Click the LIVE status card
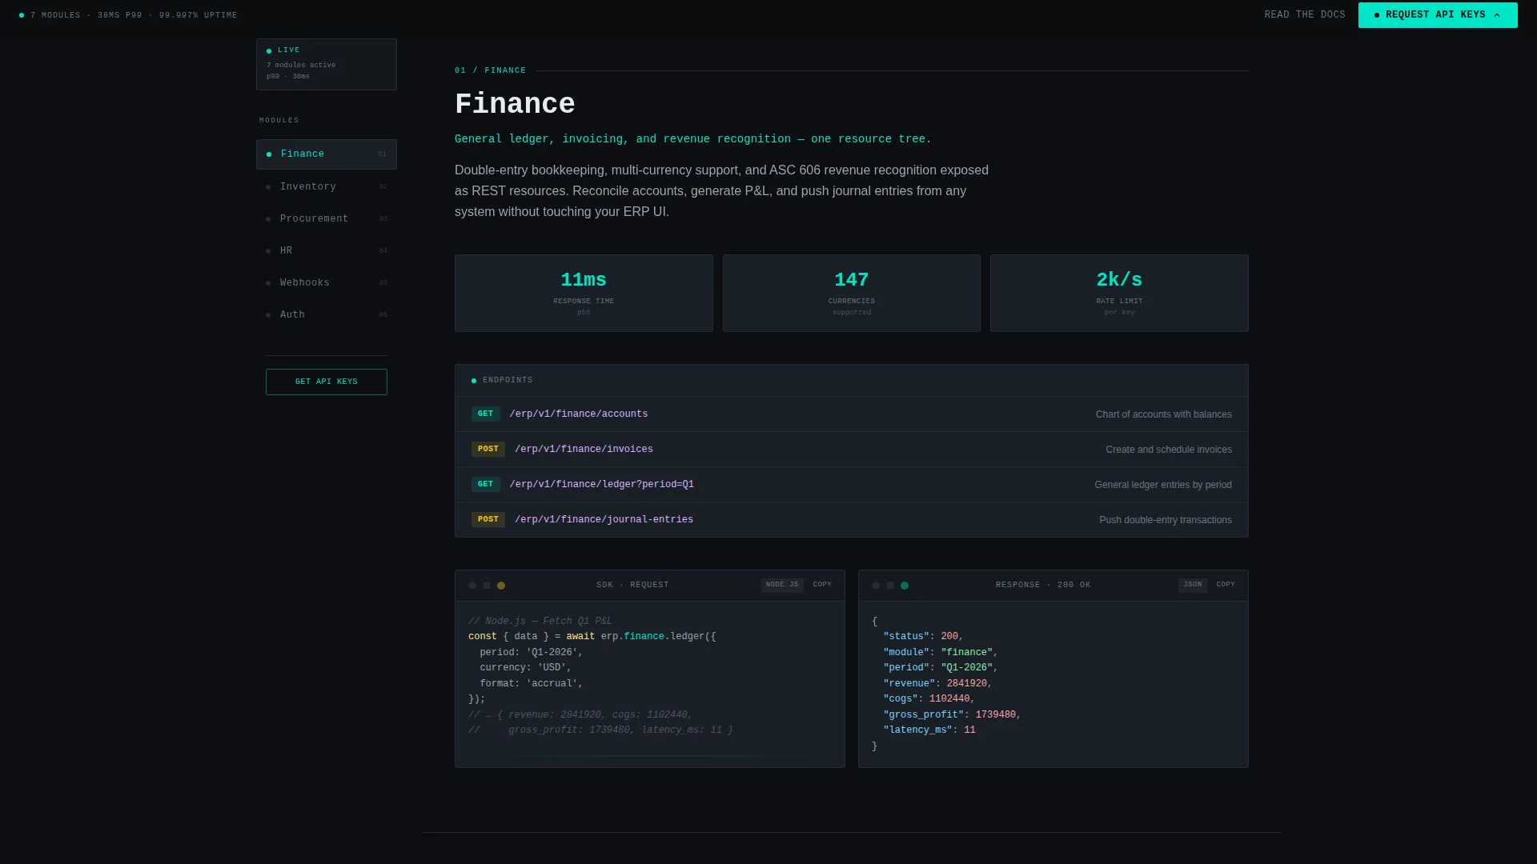The image size is (1537, 864). click(326, 64)
